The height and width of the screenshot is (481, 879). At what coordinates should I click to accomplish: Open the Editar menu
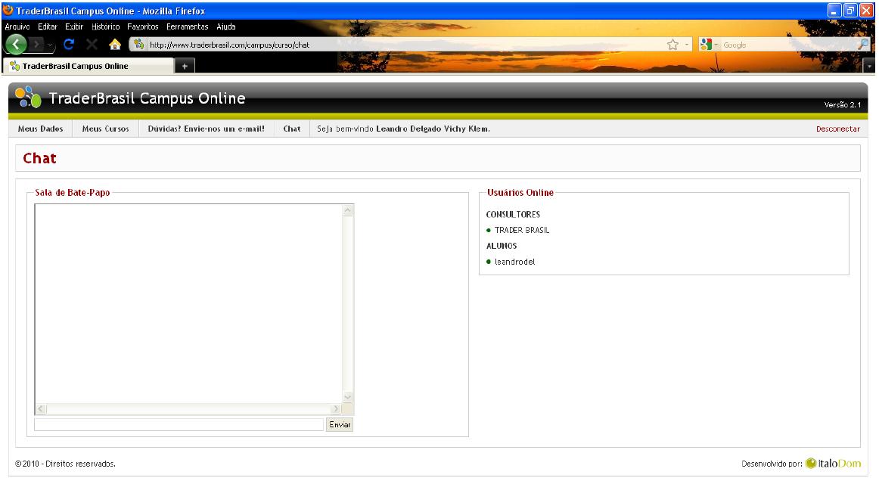[x=48, y=26]
